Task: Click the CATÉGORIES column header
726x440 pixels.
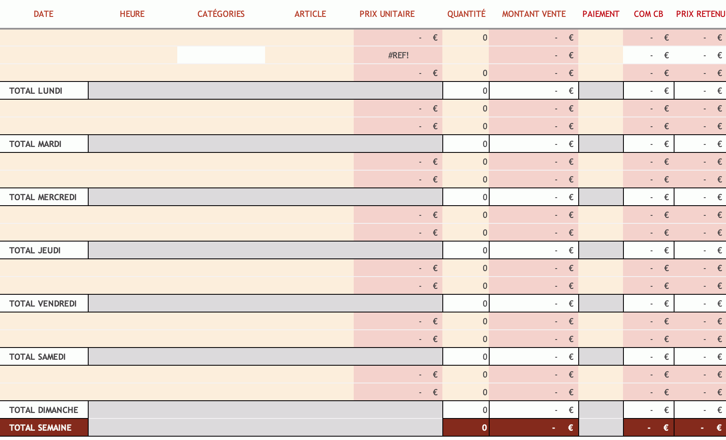Action: pos(221,14)
